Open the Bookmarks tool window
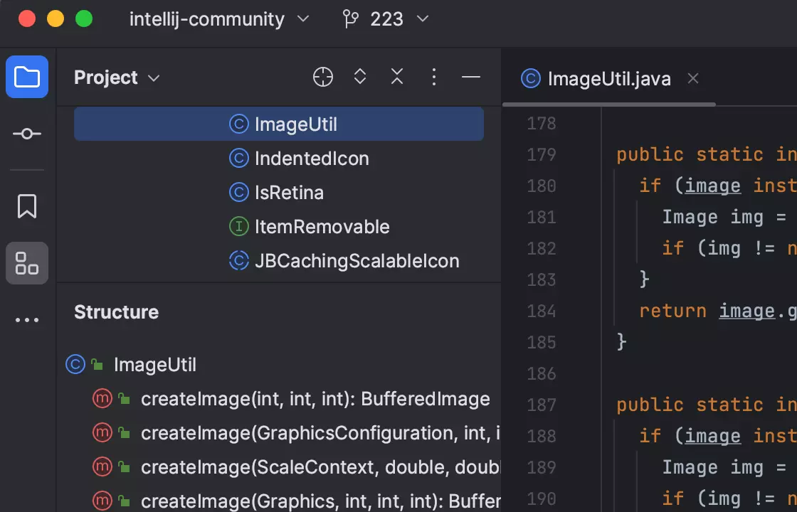 point(26,206)
